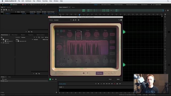Sort files by Name column arrow
This screenshot has height=96, width=171.
(16, 12)
